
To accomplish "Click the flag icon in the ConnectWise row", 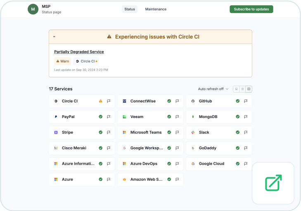I will click(177, 101).
